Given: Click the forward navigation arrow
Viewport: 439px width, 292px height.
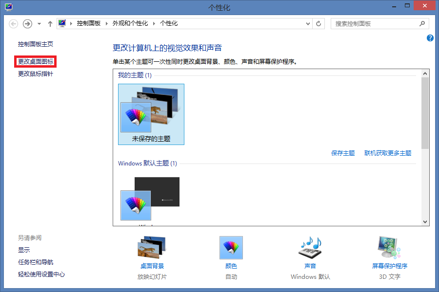Looking at the screenshot, I should click(27, 24).
